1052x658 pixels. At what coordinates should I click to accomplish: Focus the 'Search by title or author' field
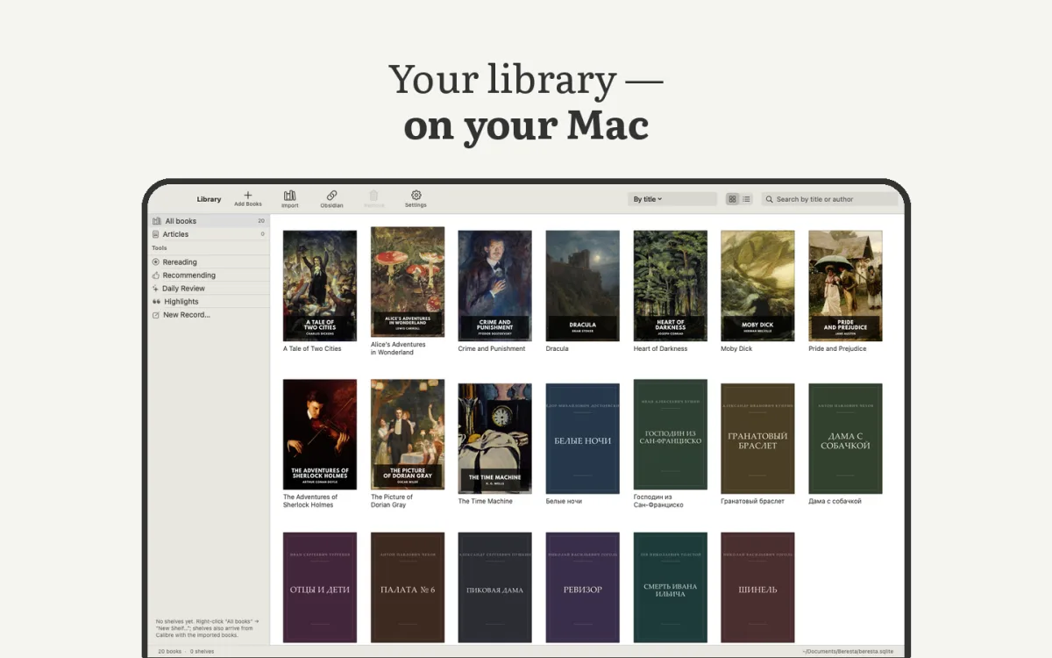point(830,199)
